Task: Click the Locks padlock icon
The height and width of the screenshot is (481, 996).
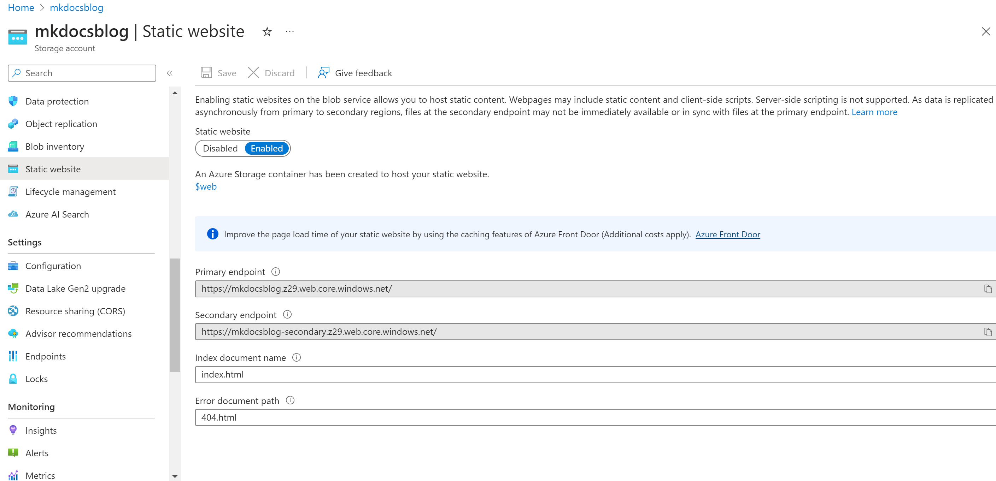Action: click(13, 379)
